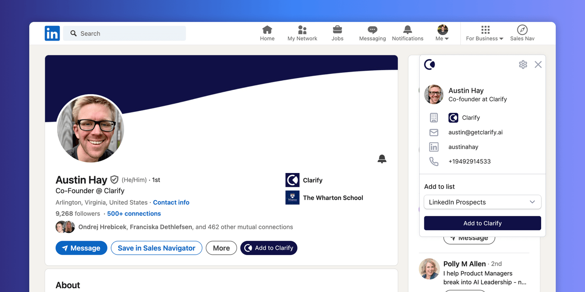Close the Clarify extension panel
Screen dimensions: 585x292
(x=538, y=65)
